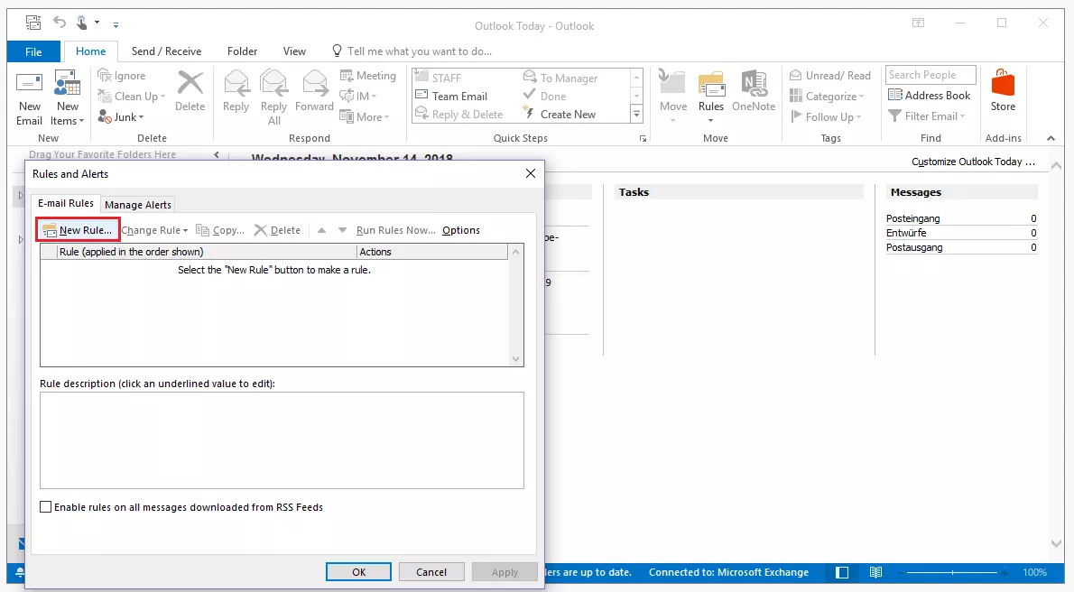Open the Address Book
The image size is (1074, 592).
[x=930, y=95]
